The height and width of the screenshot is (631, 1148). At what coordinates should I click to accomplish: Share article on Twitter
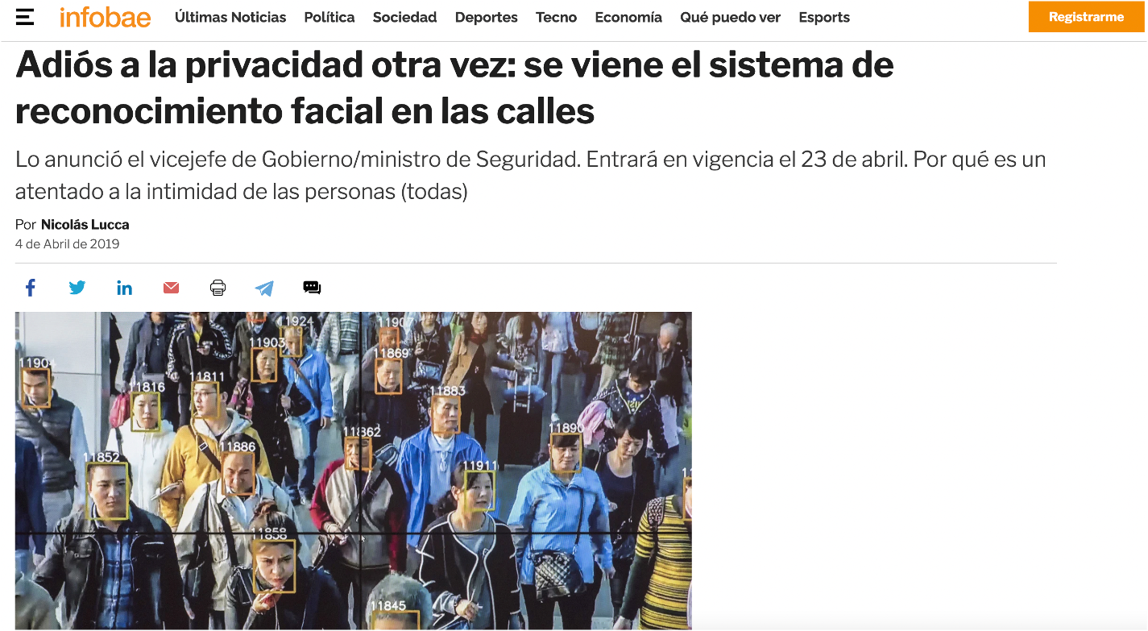[x=77, y=288]
